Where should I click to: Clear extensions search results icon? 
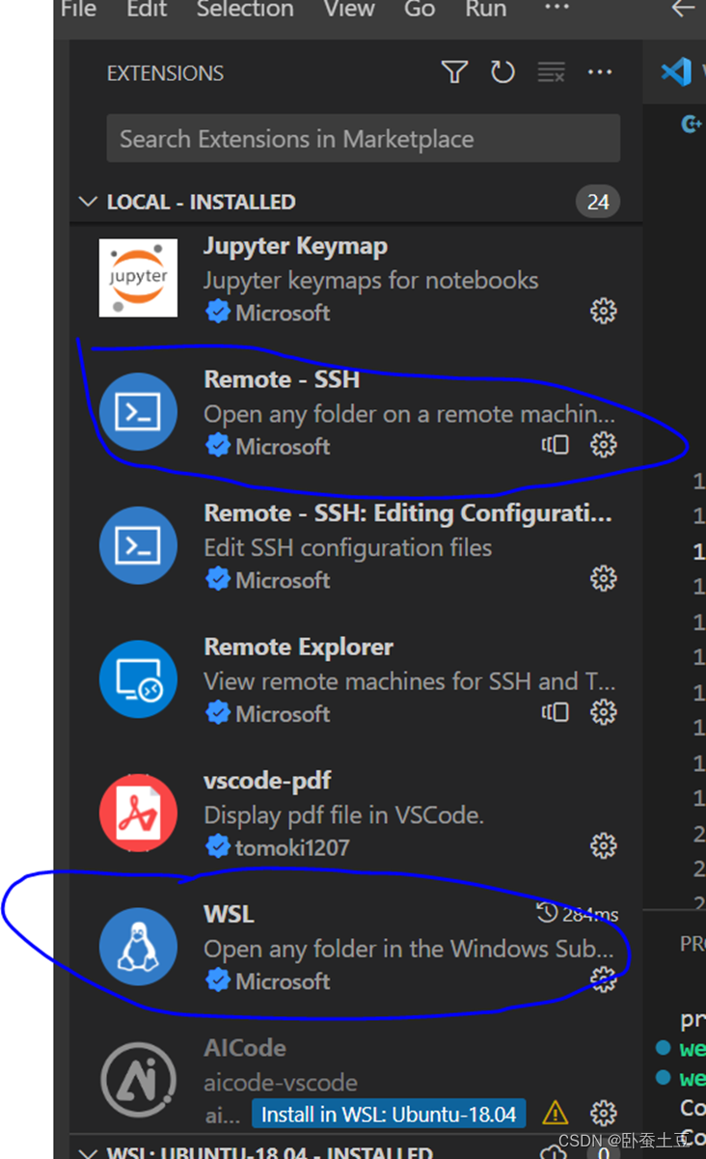[x=552, y=72]
